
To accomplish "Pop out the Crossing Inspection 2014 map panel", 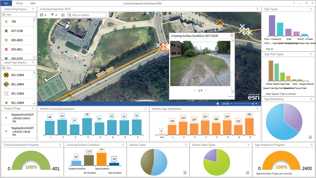I will tap(257, 9).
